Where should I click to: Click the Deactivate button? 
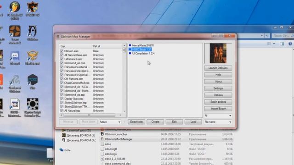pyautogui.click(x=136, y=122)
